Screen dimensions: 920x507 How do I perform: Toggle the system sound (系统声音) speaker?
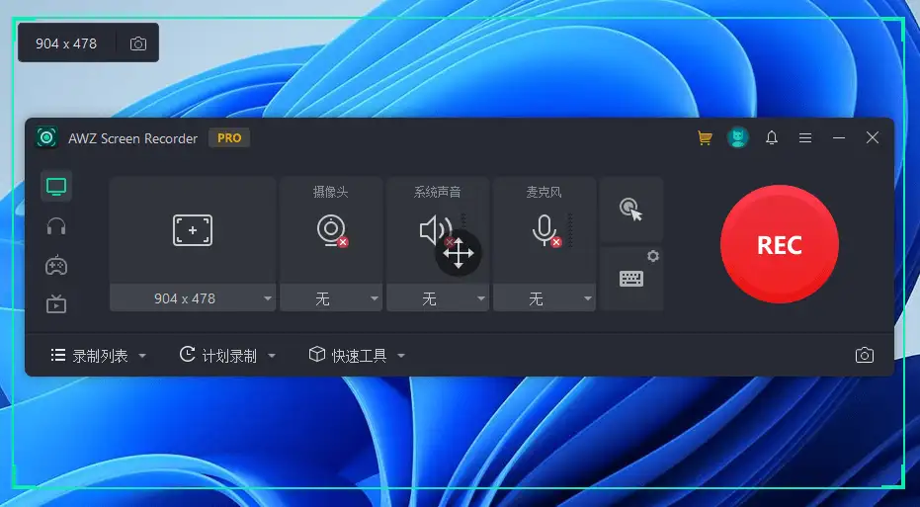tap(436, 230)
